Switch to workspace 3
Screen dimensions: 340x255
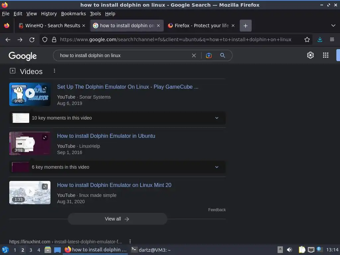[x=31, y=250]
